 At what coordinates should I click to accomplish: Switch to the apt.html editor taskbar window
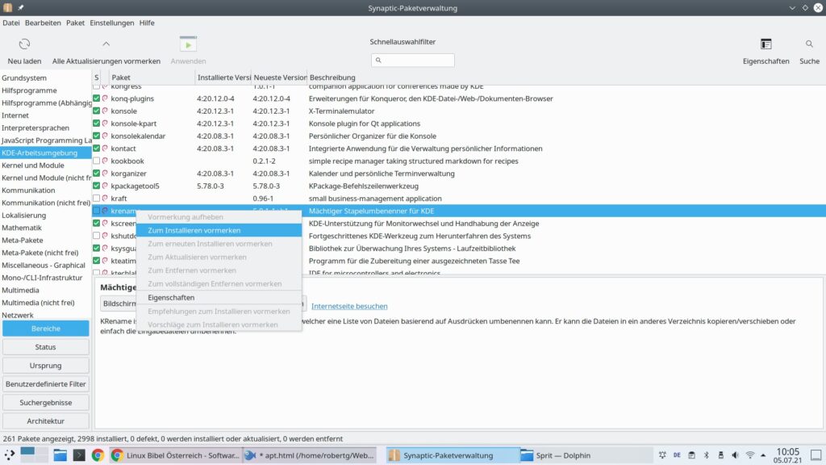tap(311, 455)
